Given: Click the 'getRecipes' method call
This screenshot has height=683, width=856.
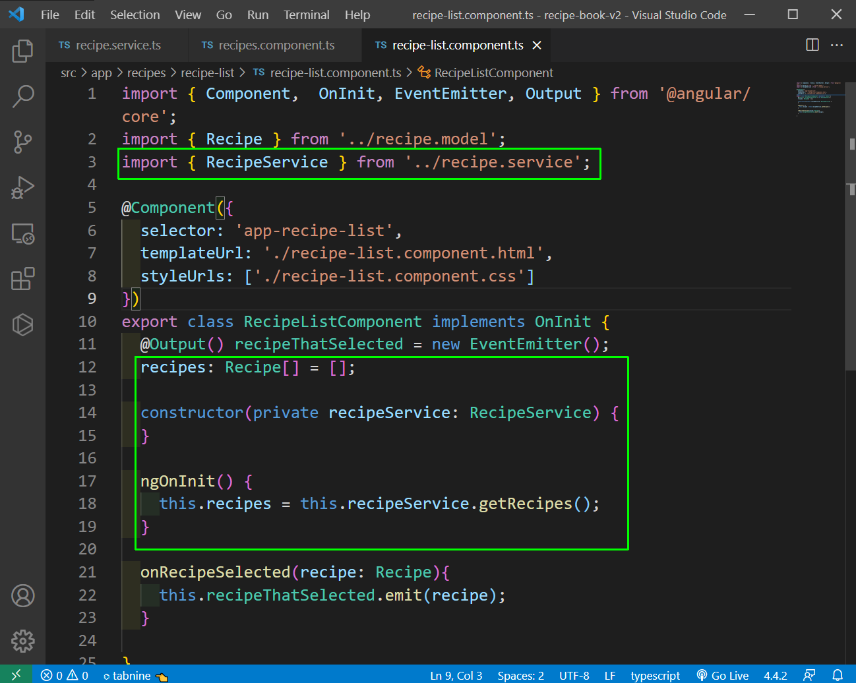Looking at the screenshot, I should click(x=526, y=504).
